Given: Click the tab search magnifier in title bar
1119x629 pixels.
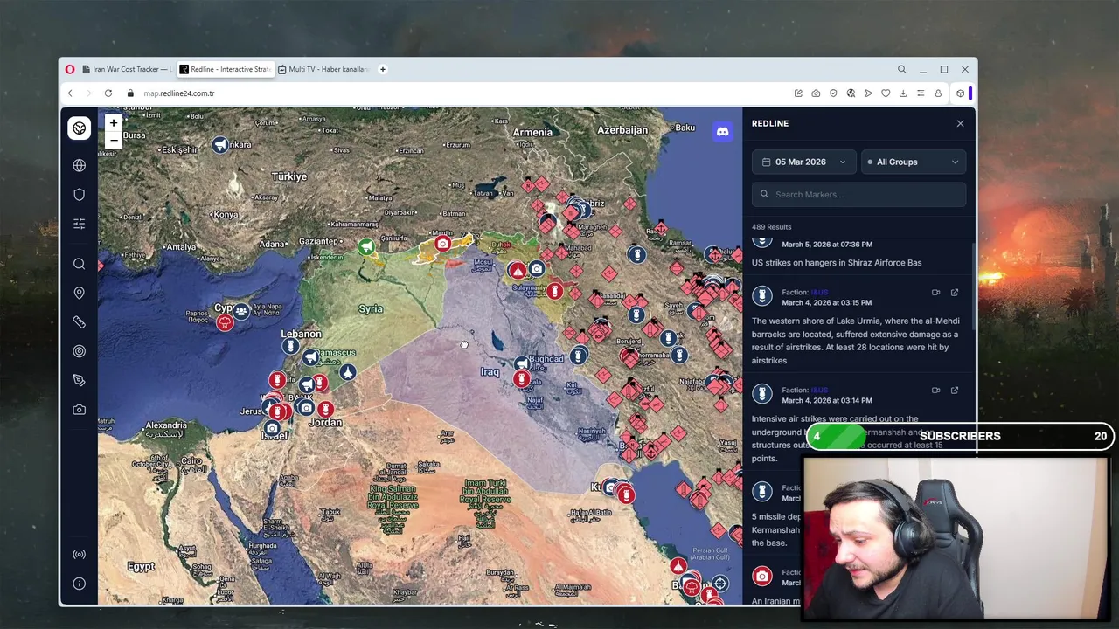Looking at the screenshot, I should 902,69.
